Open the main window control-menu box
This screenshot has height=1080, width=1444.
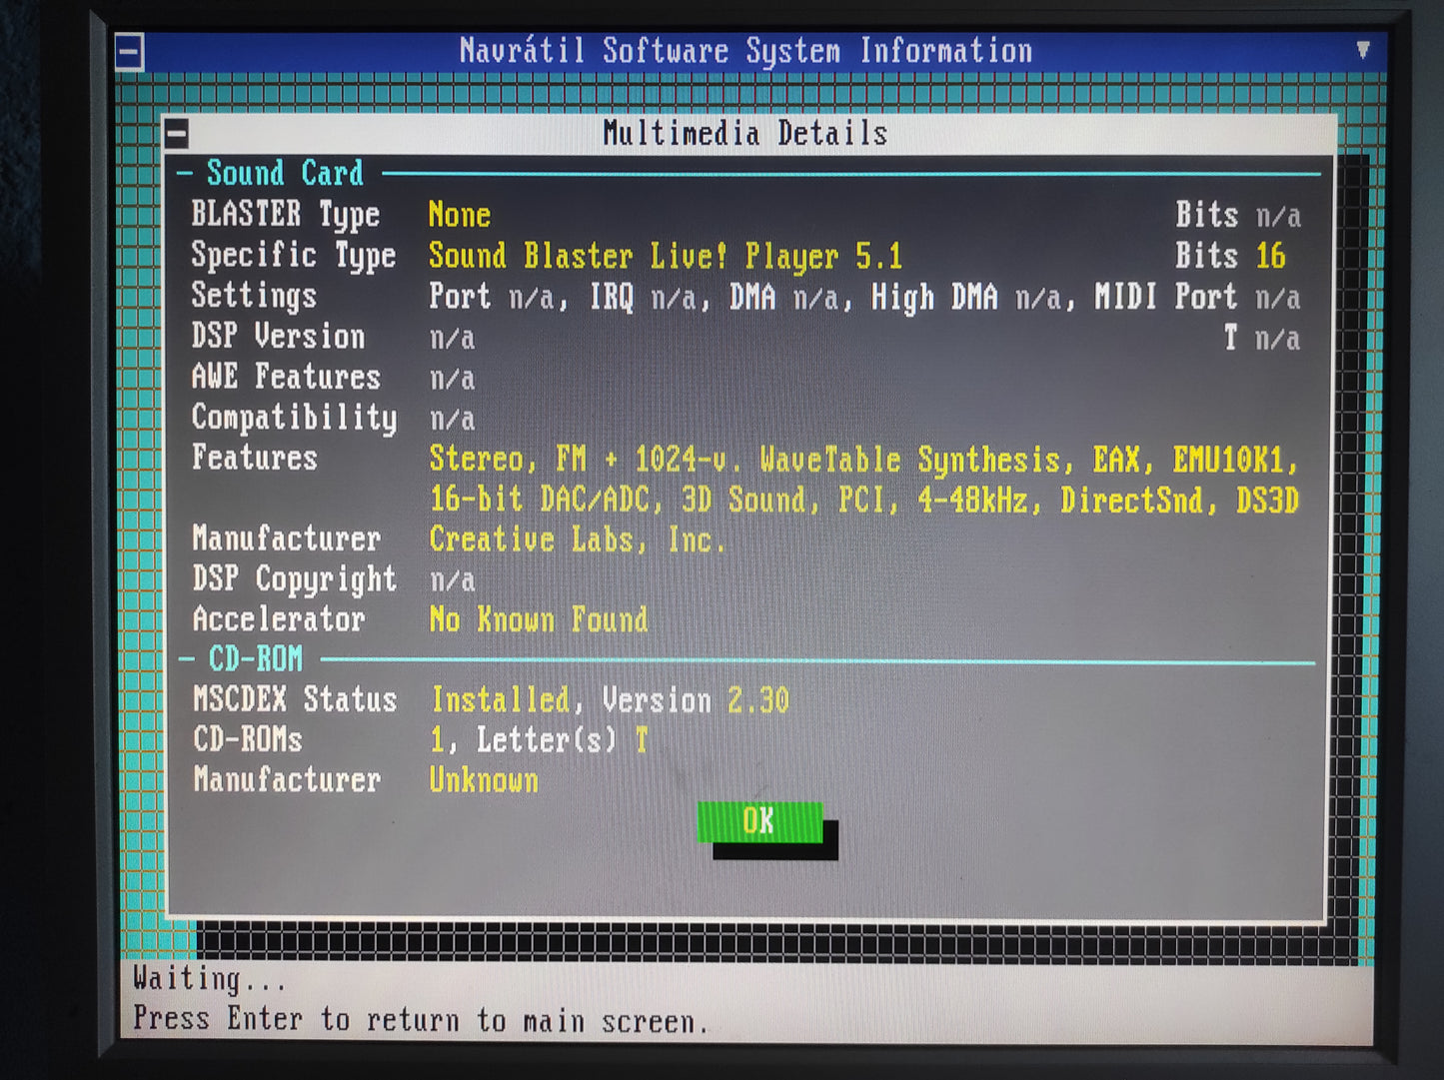[130, 52]
